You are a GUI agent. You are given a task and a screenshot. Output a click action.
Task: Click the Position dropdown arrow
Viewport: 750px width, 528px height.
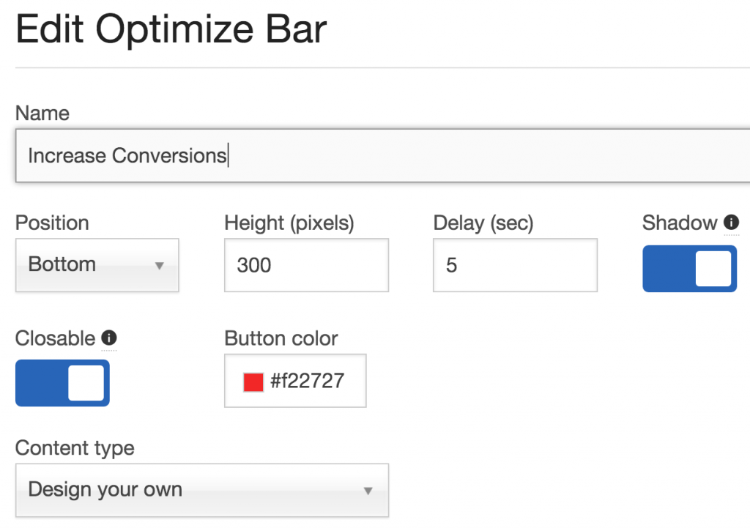[x=160, y=266]
